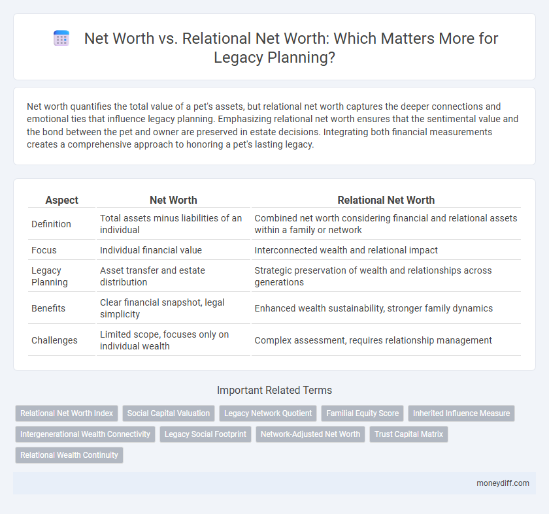The height and width of the screenshot is (514, 549).
Task: Open the Inherited Influence Measure tag
Action: click(x=461, y=413)
